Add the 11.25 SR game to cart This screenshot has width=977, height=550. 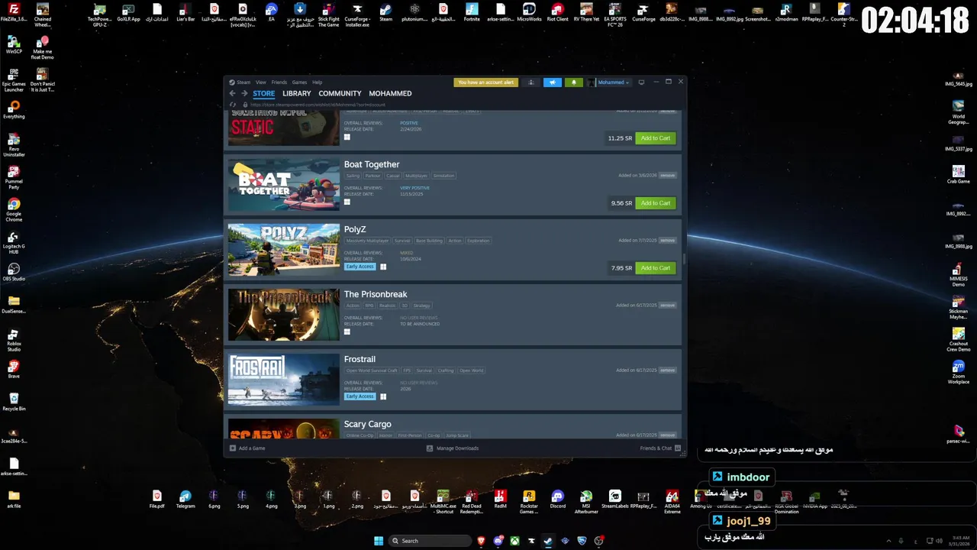[x=656, y=138]
